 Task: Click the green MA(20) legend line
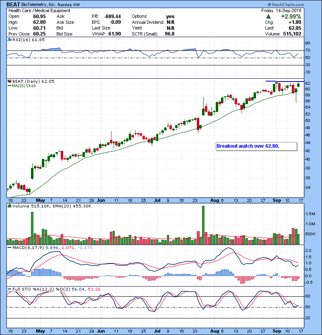(9, 86)
